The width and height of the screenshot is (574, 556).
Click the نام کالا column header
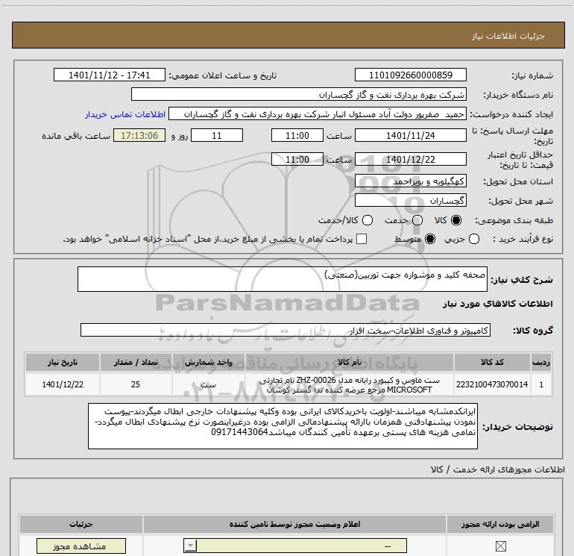(x=349, y=363)
